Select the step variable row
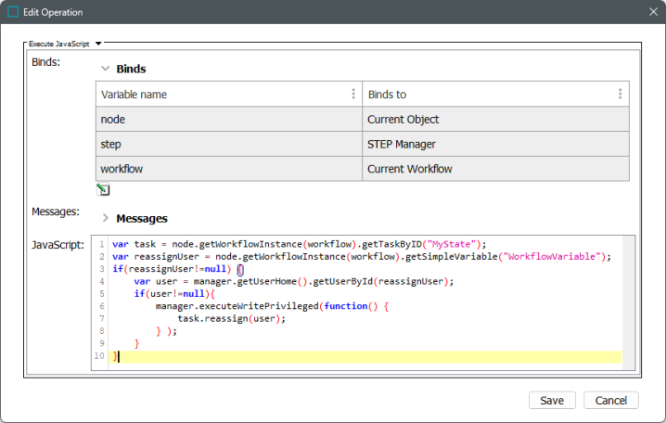 (228, 144)
